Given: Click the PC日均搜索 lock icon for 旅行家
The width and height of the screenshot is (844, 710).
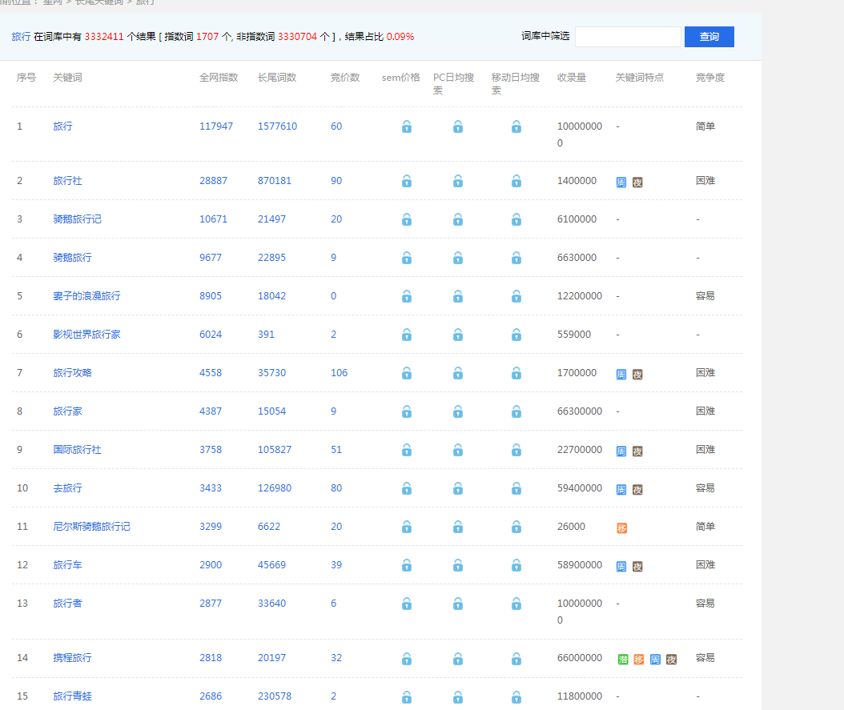Looking at the screenshot, I should tap(457, 412).
